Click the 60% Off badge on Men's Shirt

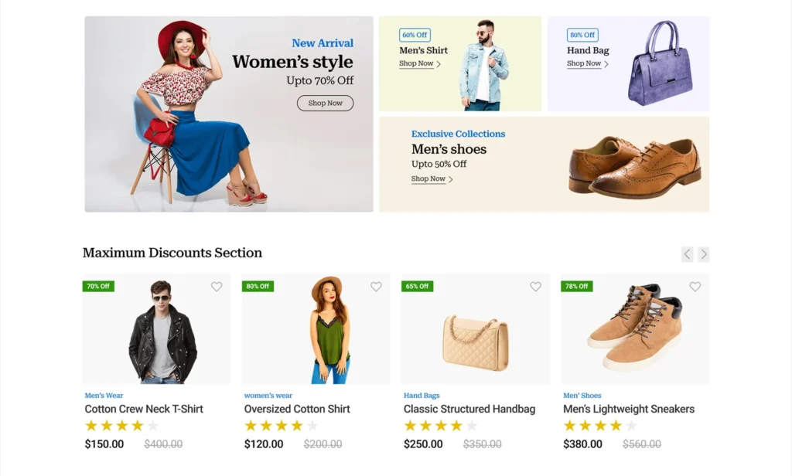(415, 35)
